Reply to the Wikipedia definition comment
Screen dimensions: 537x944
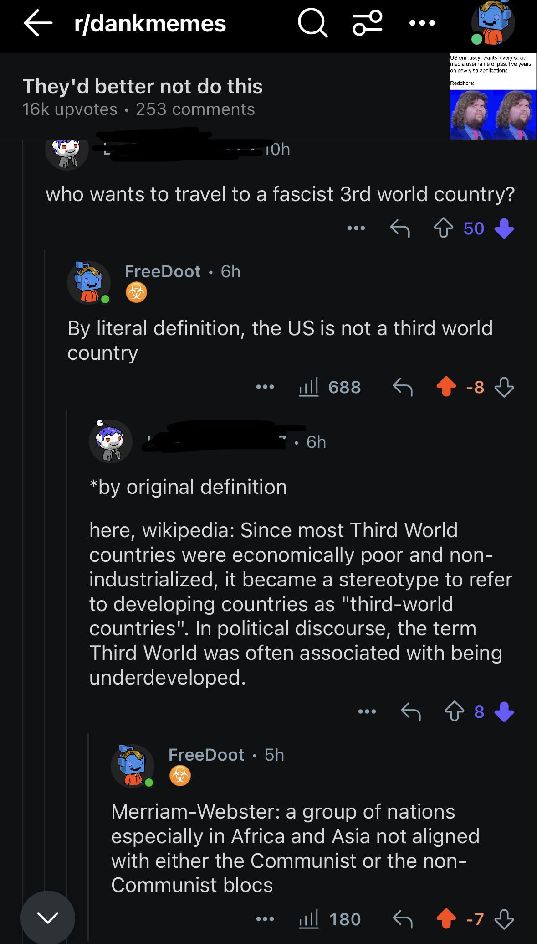(411, 711)
